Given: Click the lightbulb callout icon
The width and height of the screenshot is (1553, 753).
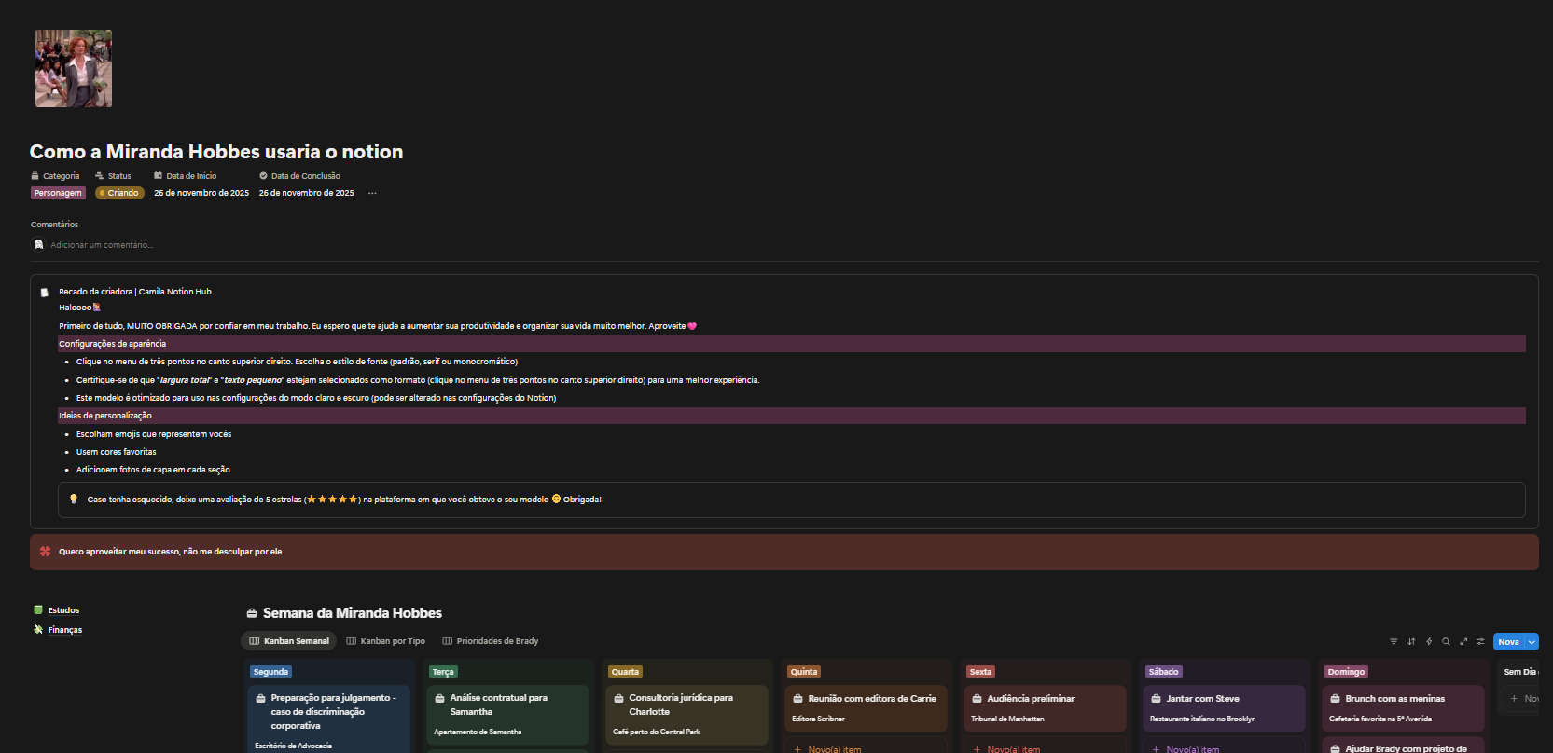Looking at the screenshot, I should (x=74, y=500).
